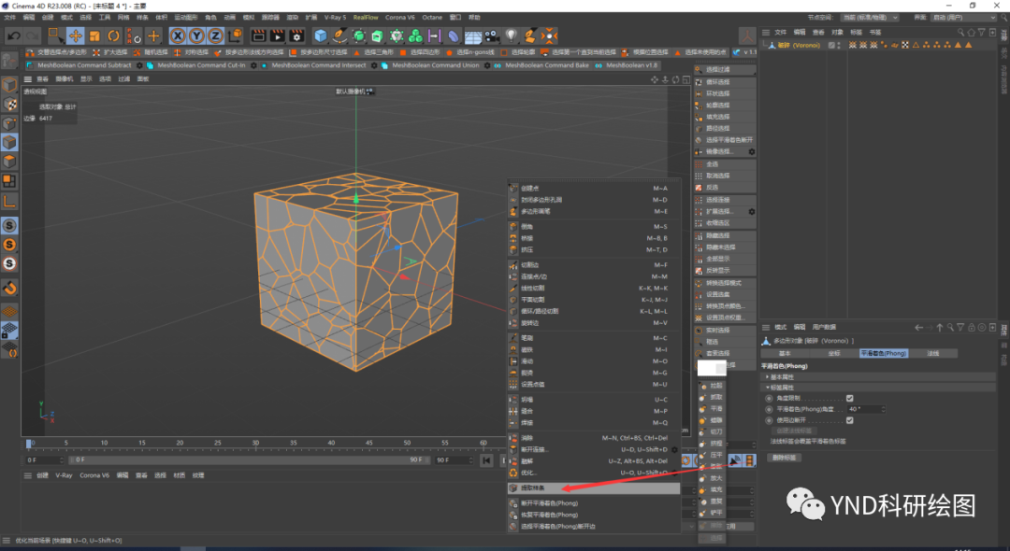Image resolution: width=1010 pixels, height=551 pixels.
Task: Choose break Phong shading context entry
Action: [593, 503]
